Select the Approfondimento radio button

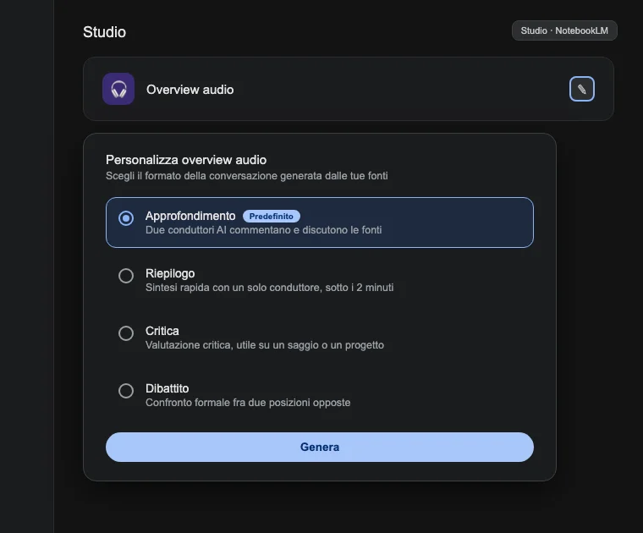point(126,218)
